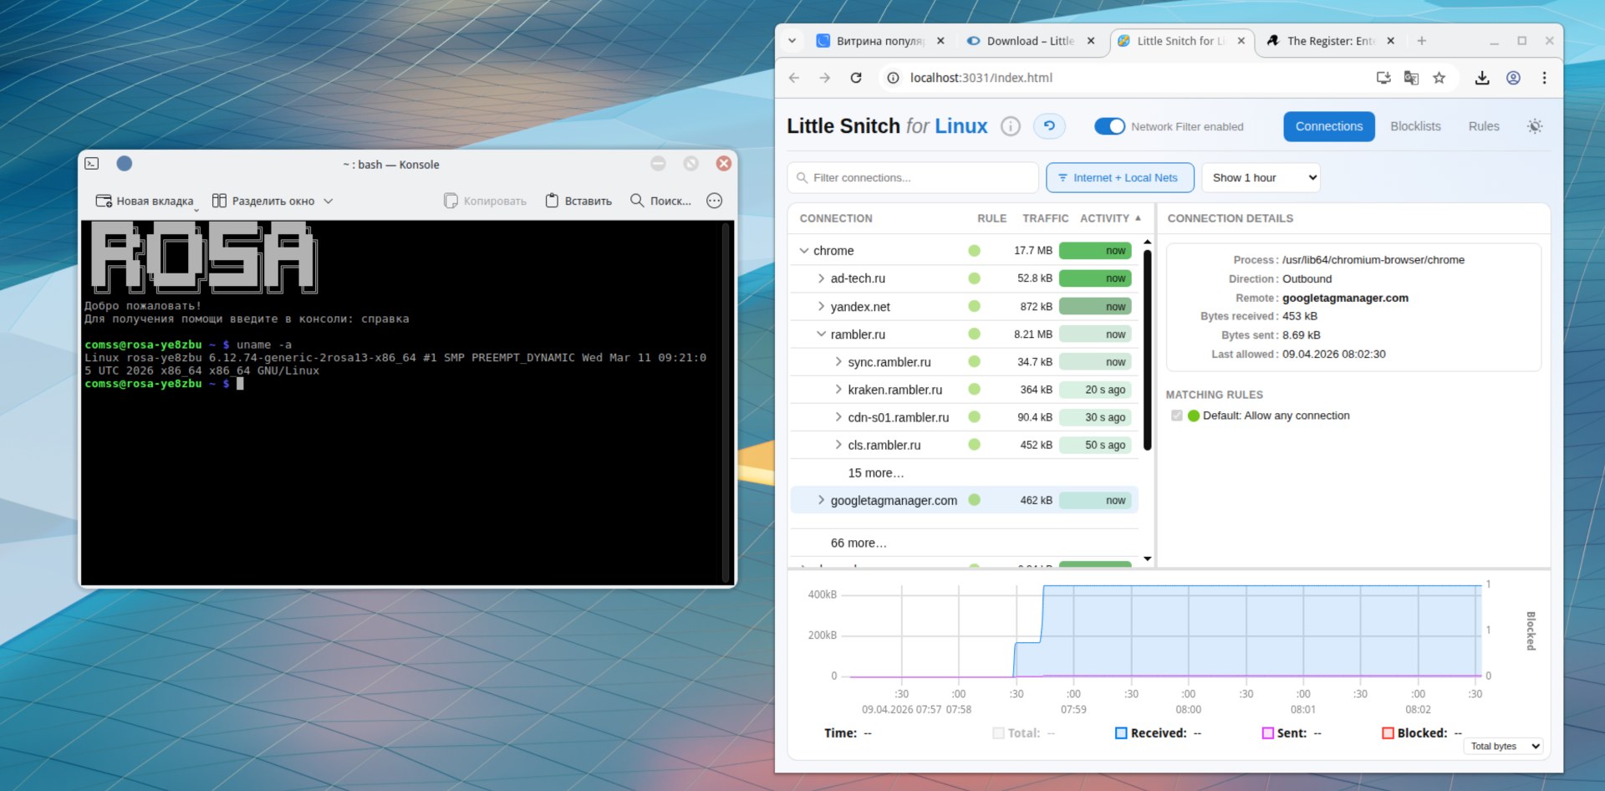The image size is (1605, 791).
Task: Open the Rules tab
Action: (x=1483, y=126)
